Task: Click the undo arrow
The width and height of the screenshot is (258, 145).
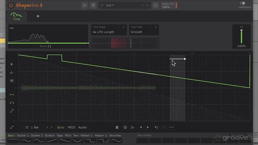Action: [156, 127]
